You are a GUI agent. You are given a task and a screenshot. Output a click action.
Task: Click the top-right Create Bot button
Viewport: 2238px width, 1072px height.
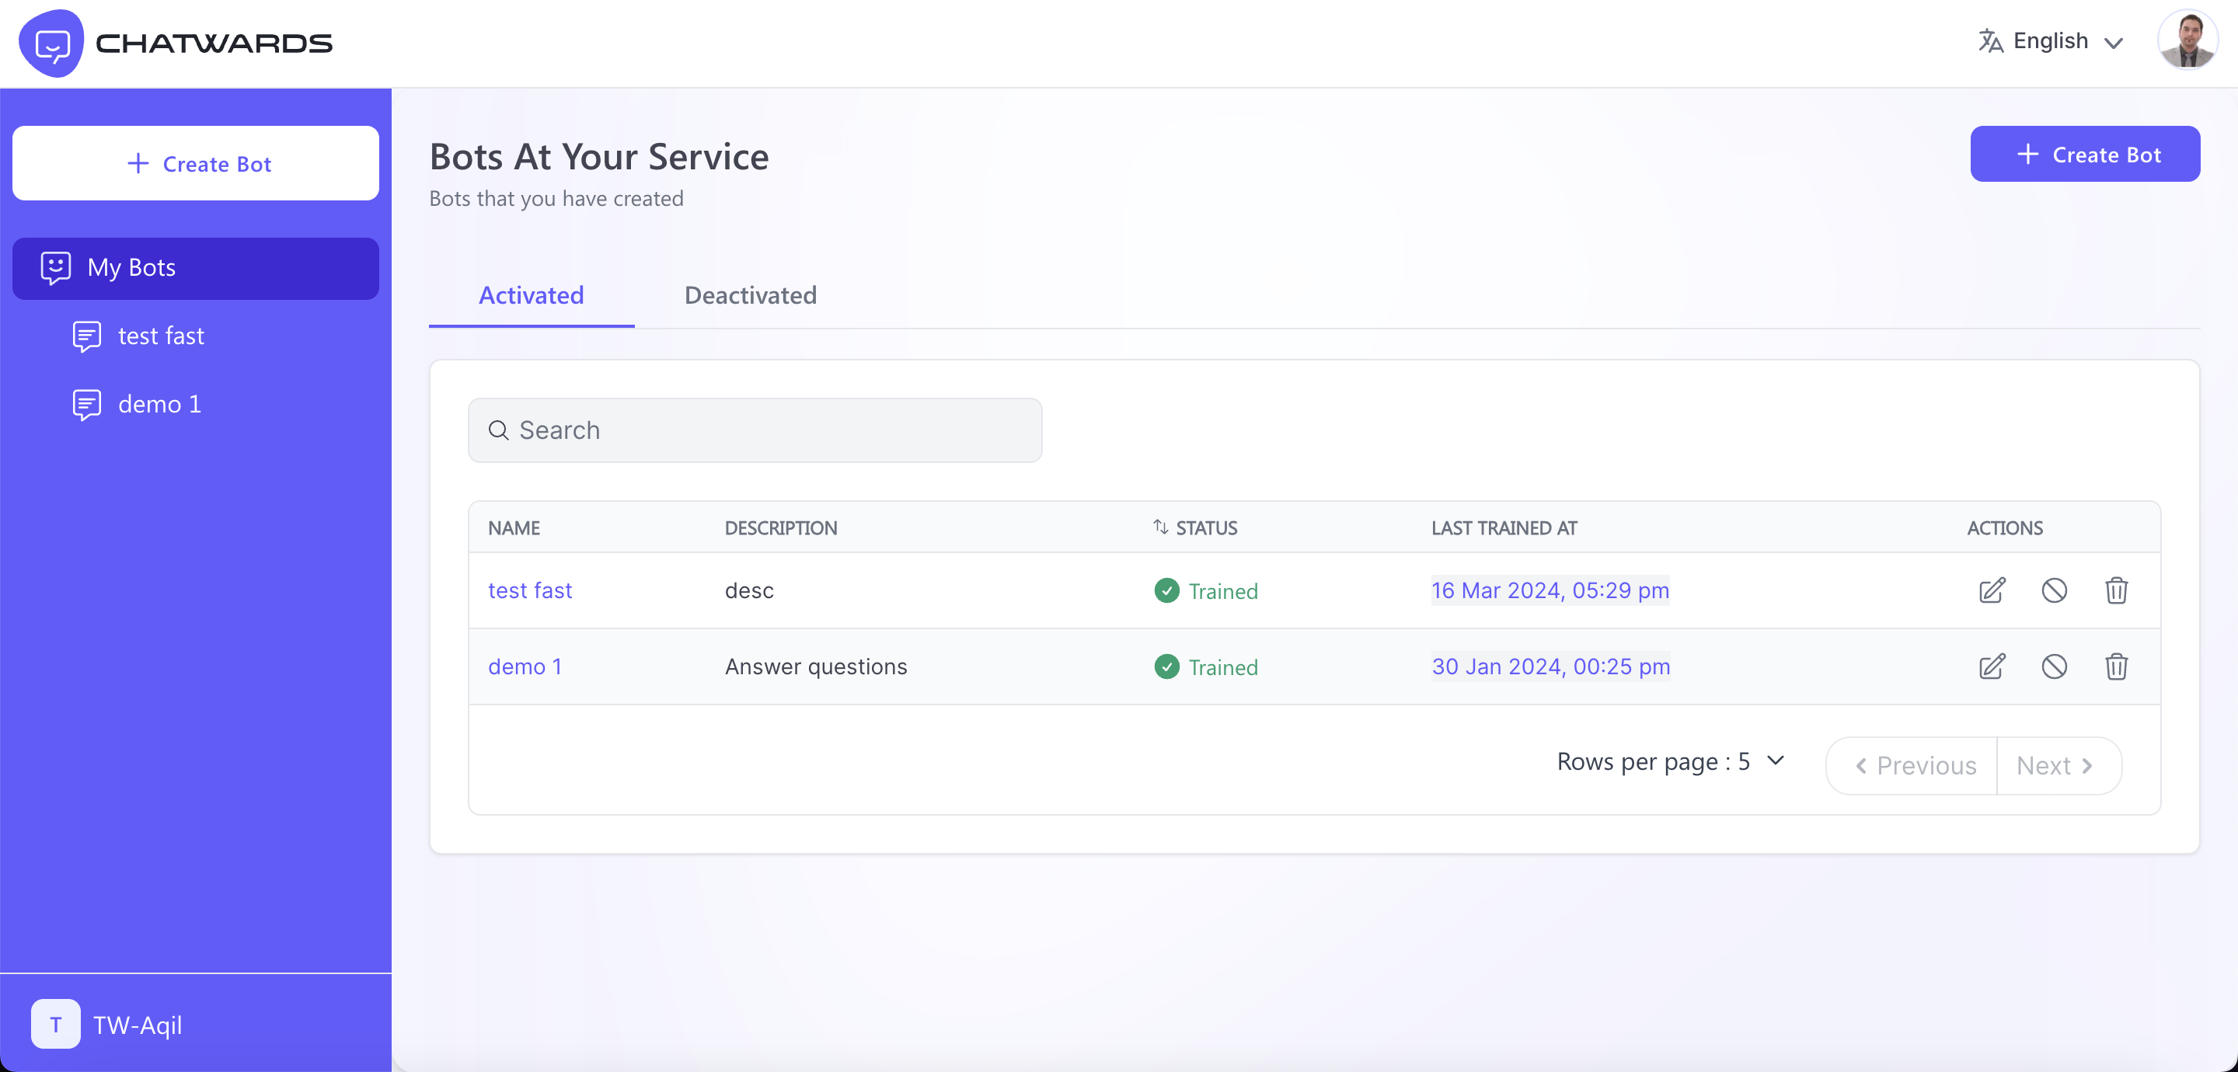click(x=2084, y=154)
